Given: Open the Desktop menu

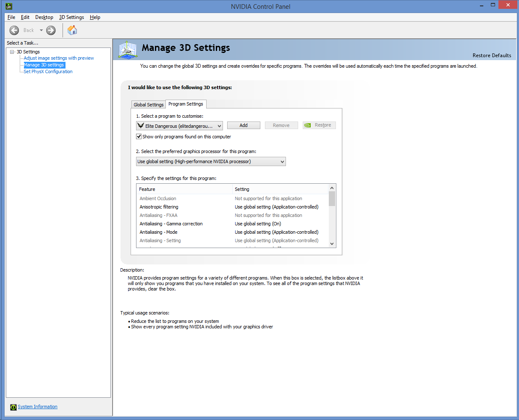Looking at the screenshot, I should click(x=44, y=17).
